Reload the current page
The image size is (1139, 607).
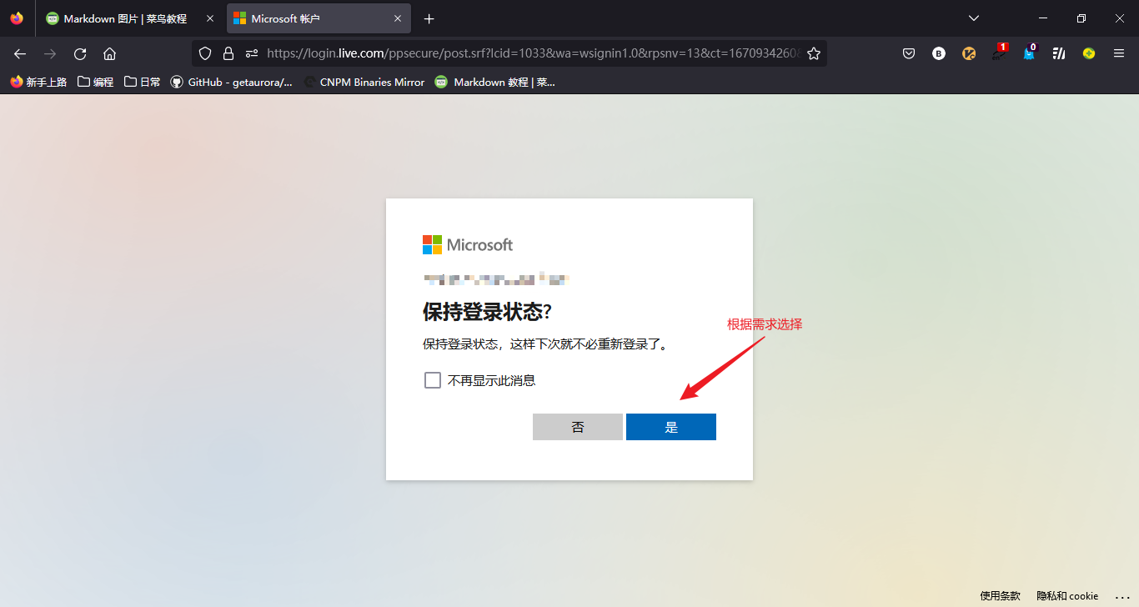click(x=80, y=53)
